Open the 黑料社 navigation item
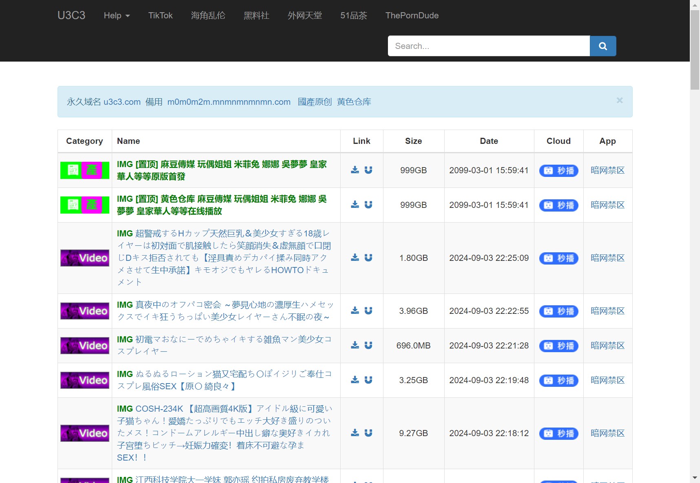 click(257, 15)
